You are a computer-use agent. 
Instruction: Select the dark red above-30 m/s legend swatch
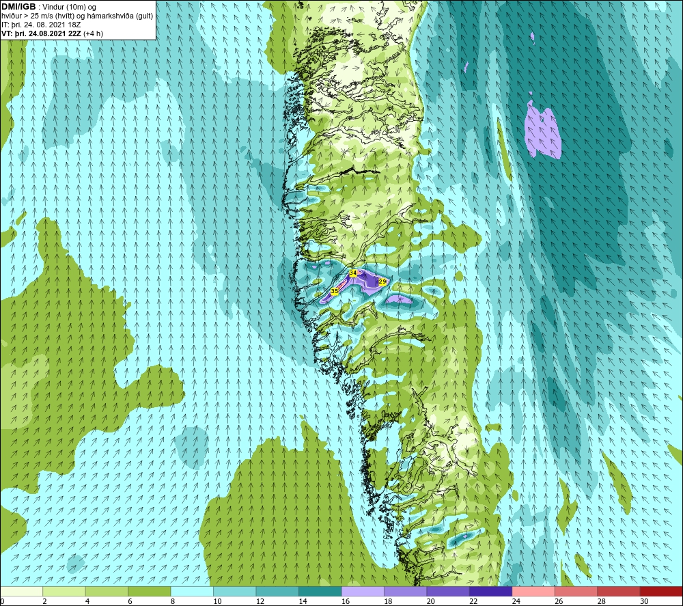(x=661, y=591)
